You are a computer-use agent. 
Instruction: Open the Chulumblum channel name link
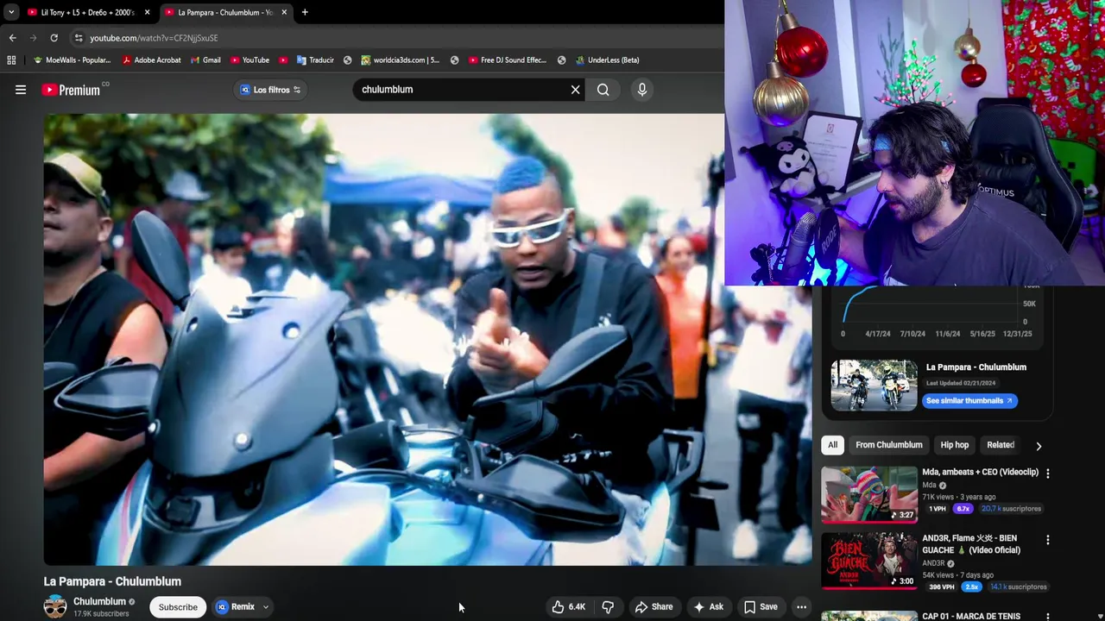pyautogui.click(x=99, y=601)
